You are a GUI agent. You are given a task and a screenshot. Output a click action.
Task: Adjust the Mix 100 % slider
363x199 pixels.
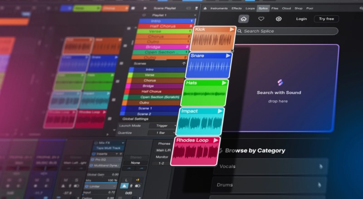(x=102, y=180)
